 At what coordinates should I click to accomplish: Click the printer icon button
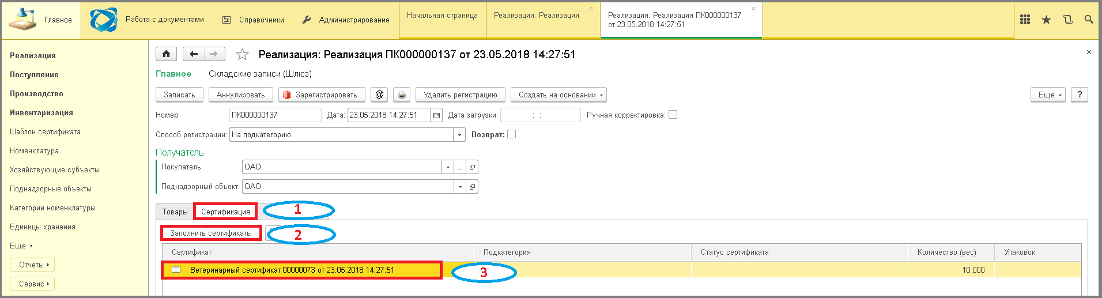(x=402, y=95)
